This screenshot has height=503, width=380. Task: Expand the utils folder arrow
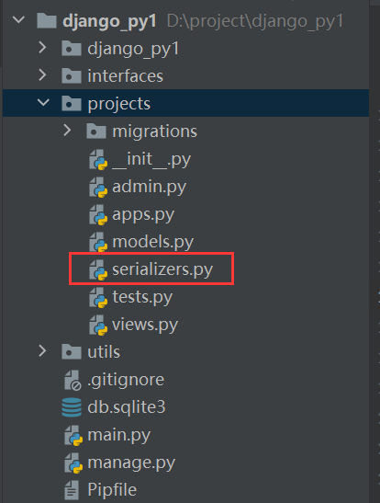tap(42, 351)
